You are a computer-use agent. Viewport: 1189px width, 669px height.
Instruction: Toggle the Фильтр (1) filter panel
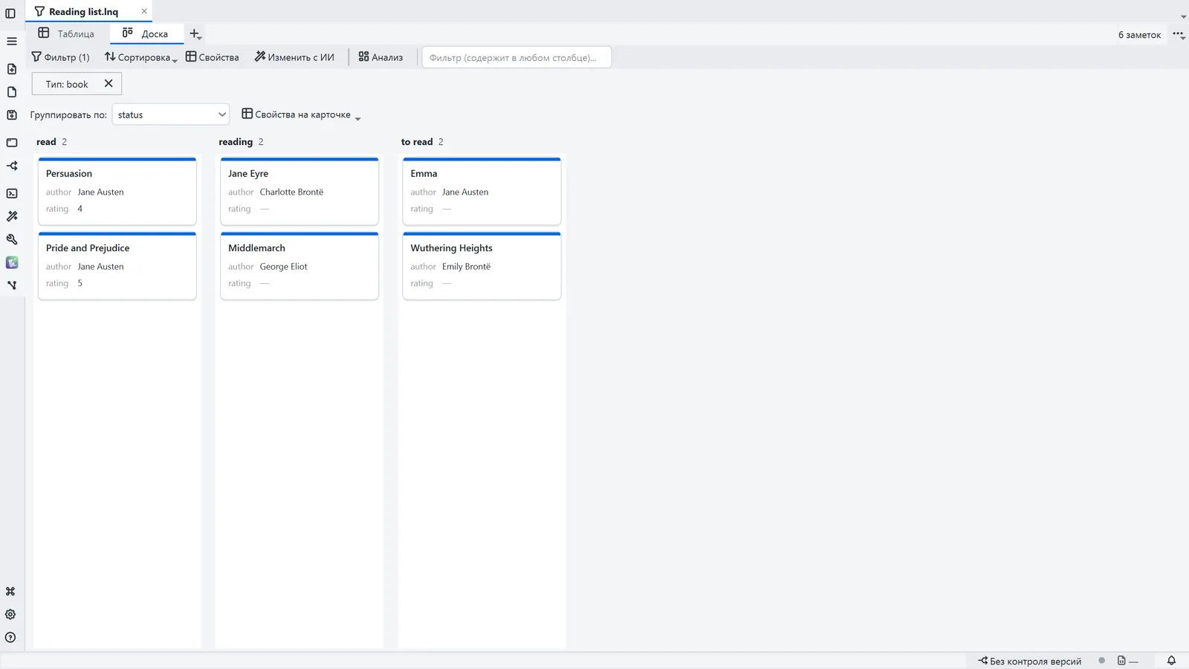pos(60,57)
